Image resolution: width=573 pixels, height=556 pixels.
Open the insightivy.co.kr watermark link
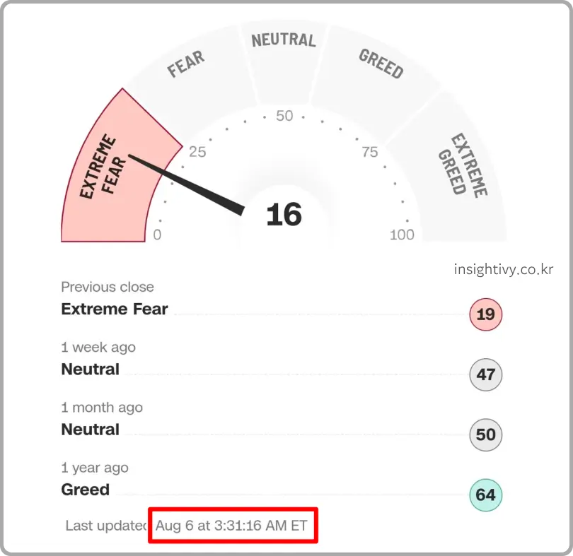504,269
